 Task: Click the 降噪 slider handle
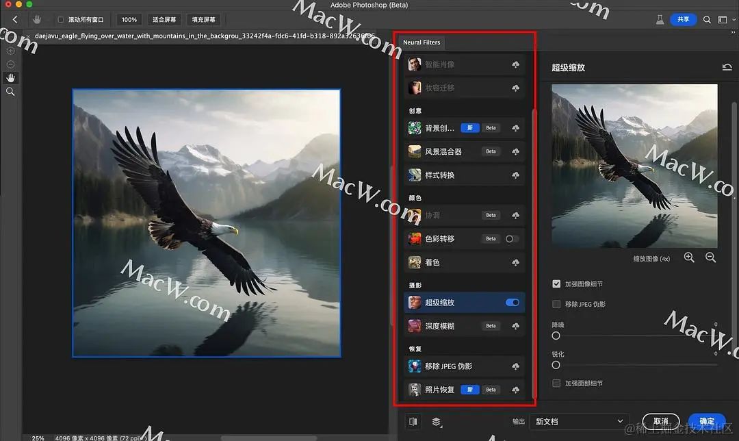tap(556, 336)
